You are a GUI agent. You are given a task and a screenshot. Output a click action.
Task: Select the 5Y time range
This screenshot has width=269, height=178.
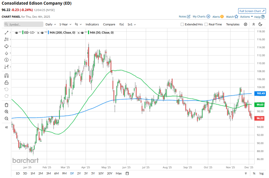tap(93, 173)
